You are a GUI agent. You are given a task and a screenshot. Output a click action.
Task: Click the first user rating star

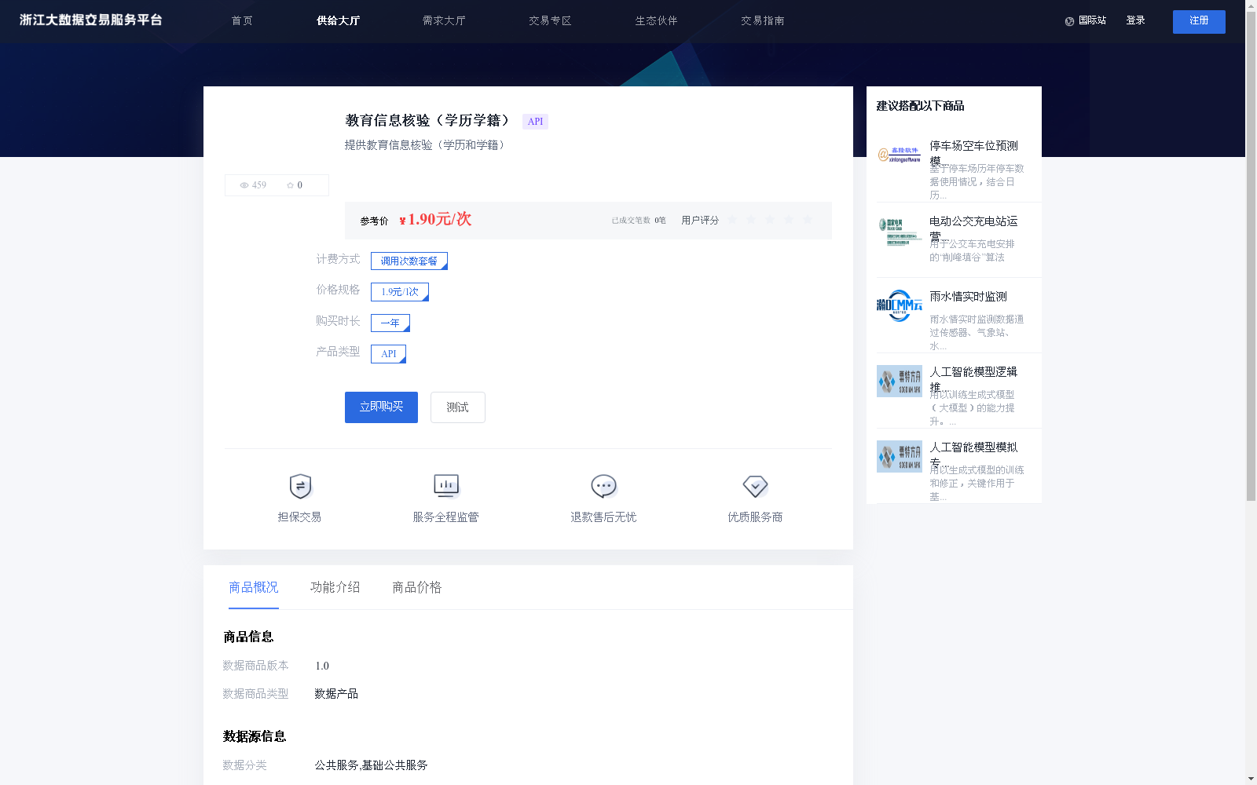click(732, 220)
